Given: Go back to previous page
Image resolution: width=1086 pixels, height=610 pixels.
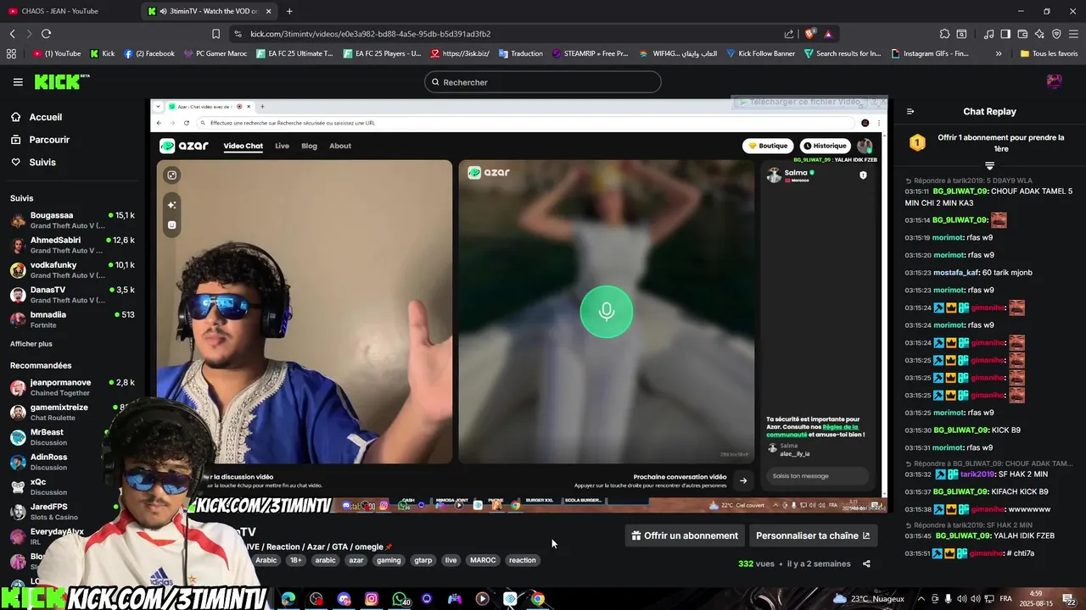Looking at the screenshot, I should click(x=12, y=34).
